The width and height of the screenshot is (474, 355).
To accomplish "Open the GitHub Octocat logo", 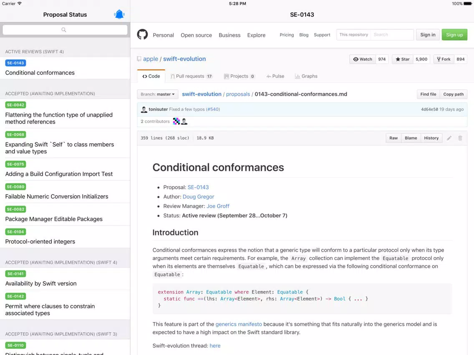I will [x=142, y=35].
